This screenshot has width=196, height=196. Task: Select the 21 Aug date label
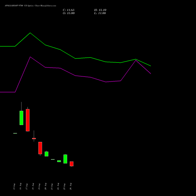pyautogui.click(x=52, y=187)
